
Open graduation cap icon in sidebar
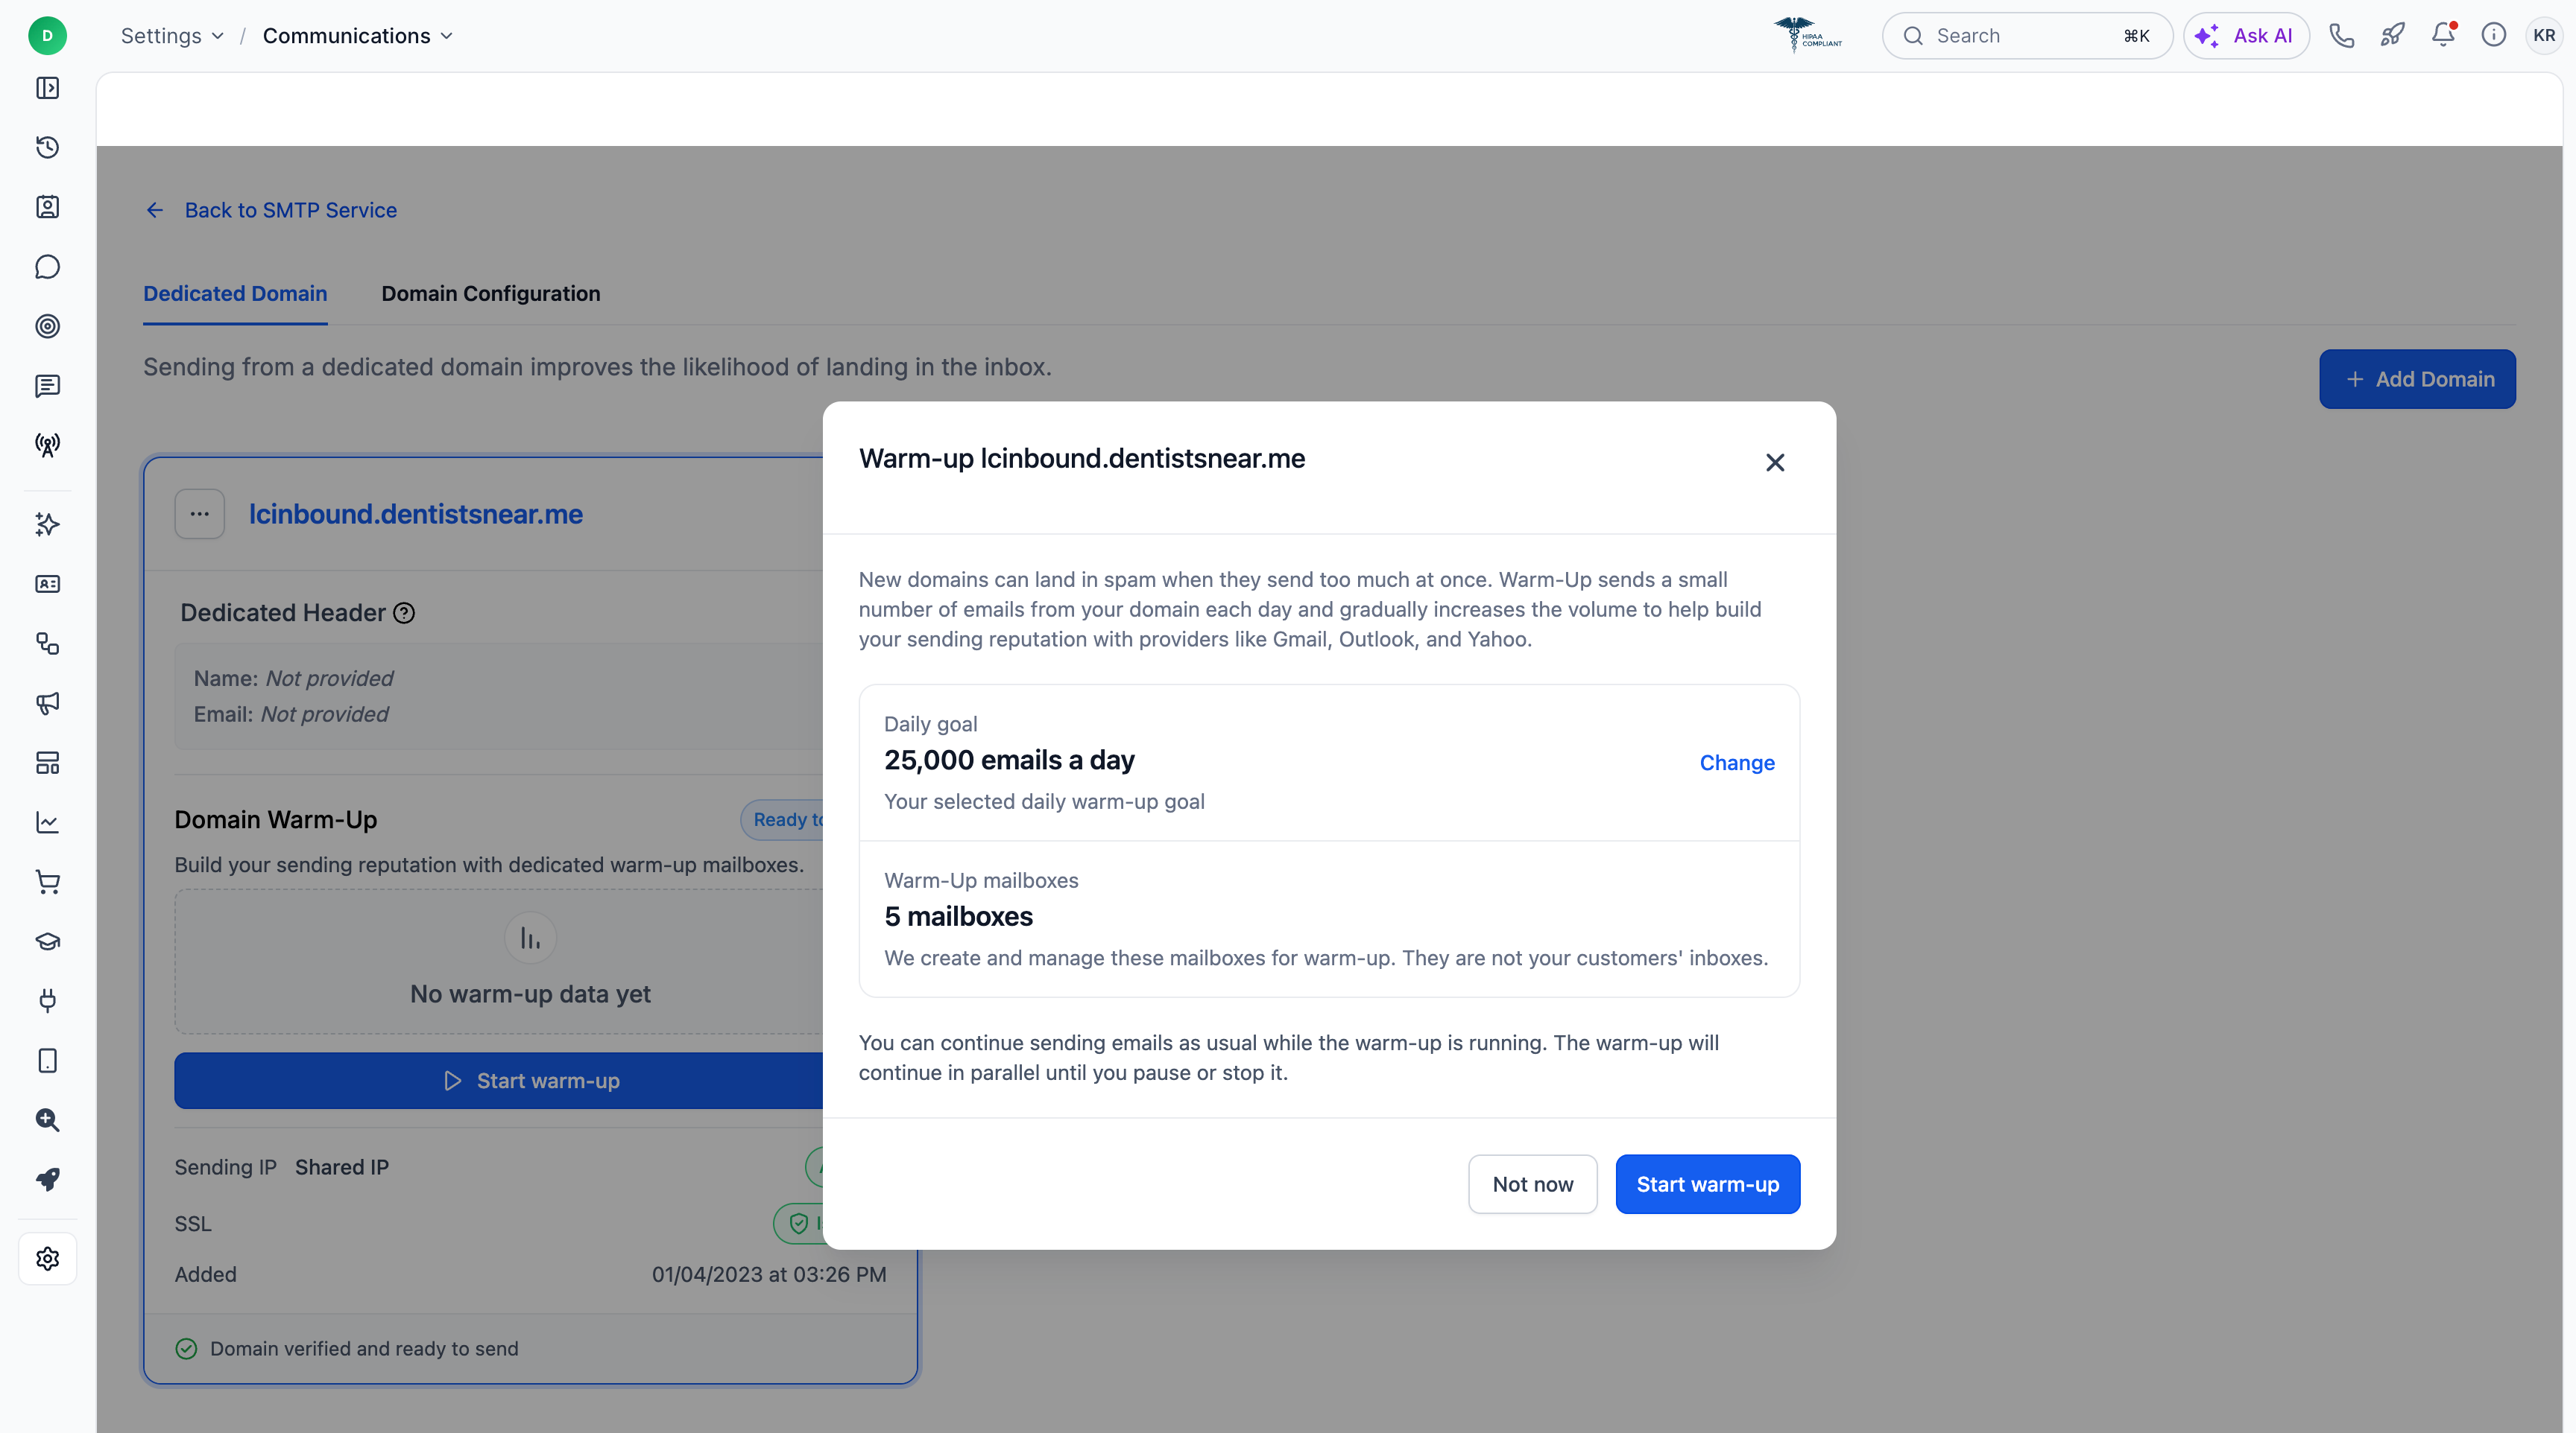tap(47, 941)
